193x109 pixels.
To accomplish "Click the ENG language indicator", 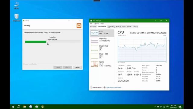I will tap(167, 107).
